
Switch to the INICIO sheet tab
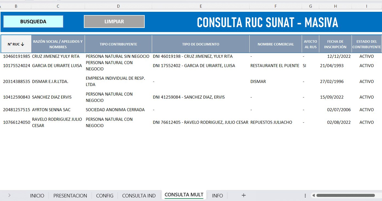tap(37, 196)
